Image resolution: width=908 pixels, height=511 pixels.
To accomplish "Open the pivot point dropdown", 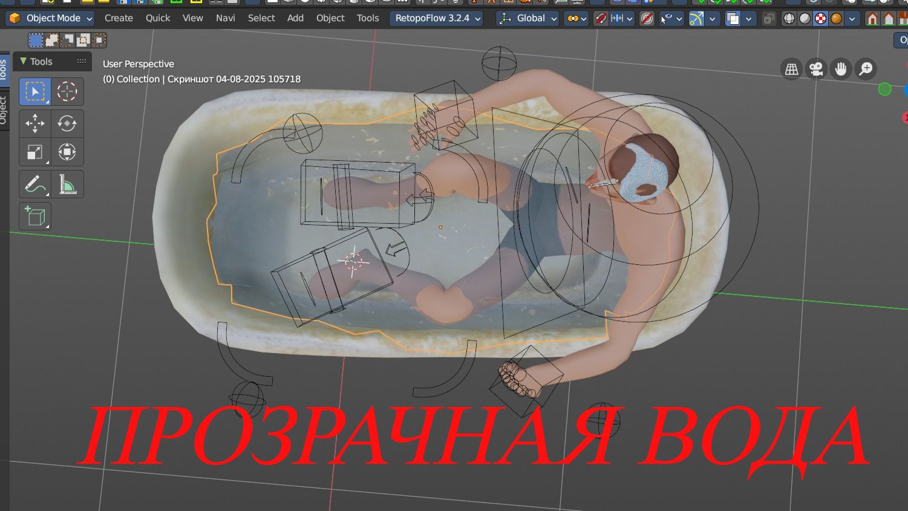I will coord(576,19).
